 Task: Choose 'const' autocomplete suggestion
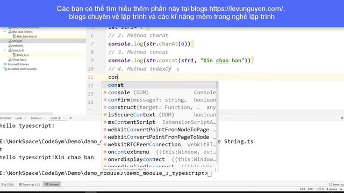[x=160, y=85]
